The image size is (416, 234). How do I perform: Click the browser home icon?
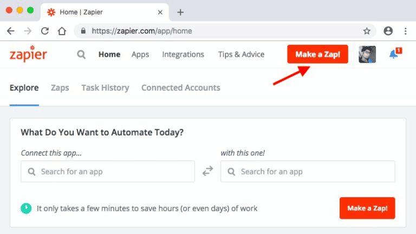(x=62, y=31)
